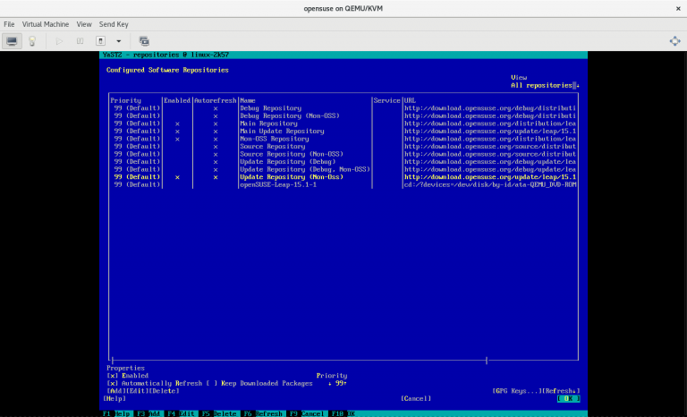The height and width of the screenshot is (417, 687).
Task: Select Update Repository (Debug, Non-OSS) row
Action: pos(343,169)
